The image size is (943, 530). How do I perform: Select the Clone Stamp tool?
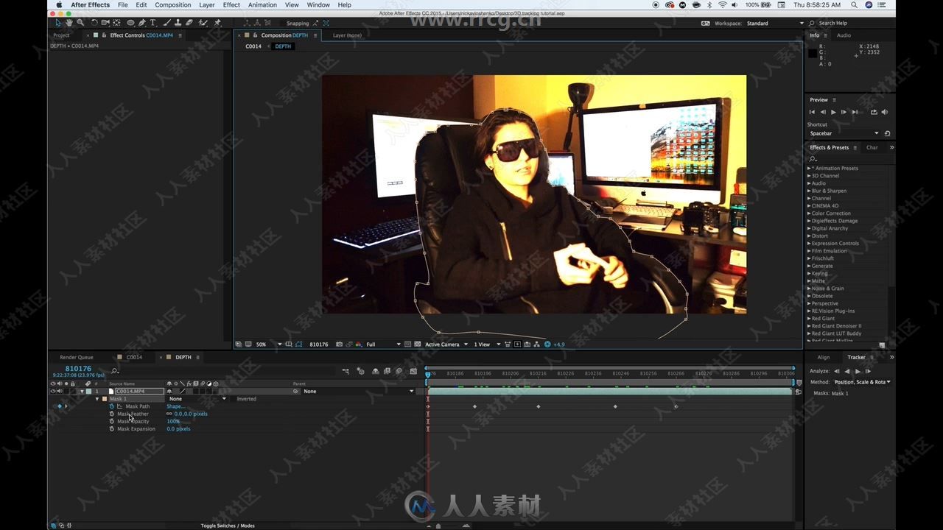coord(178,23)
